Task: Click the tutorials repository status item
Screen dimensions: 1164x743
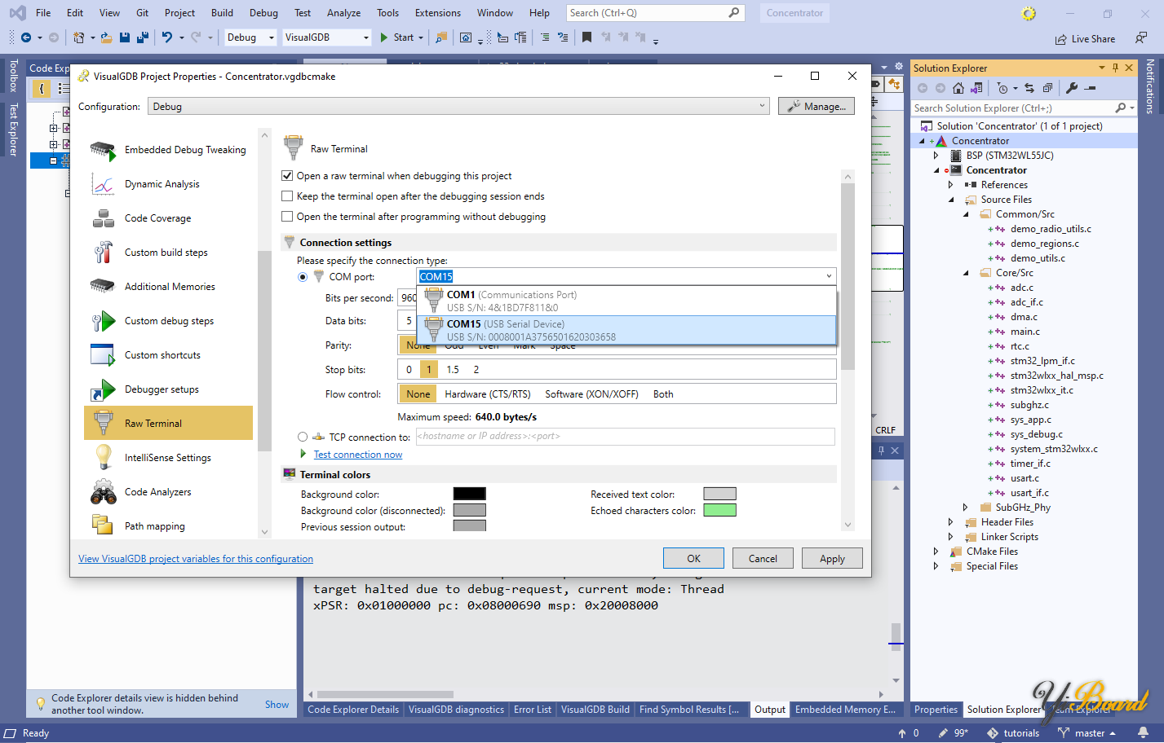Action: [1013, 733]
